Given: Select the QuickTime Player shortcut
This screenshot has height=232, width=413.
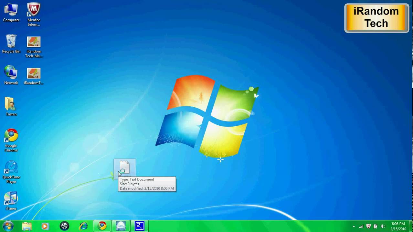Looking at the screenshot, I should (x=11, y=172).
